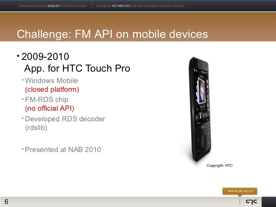This screenshot has width=276, height=207.
Task: Click the 'Windows Mobile' bullet
Action: coord(52,81)
